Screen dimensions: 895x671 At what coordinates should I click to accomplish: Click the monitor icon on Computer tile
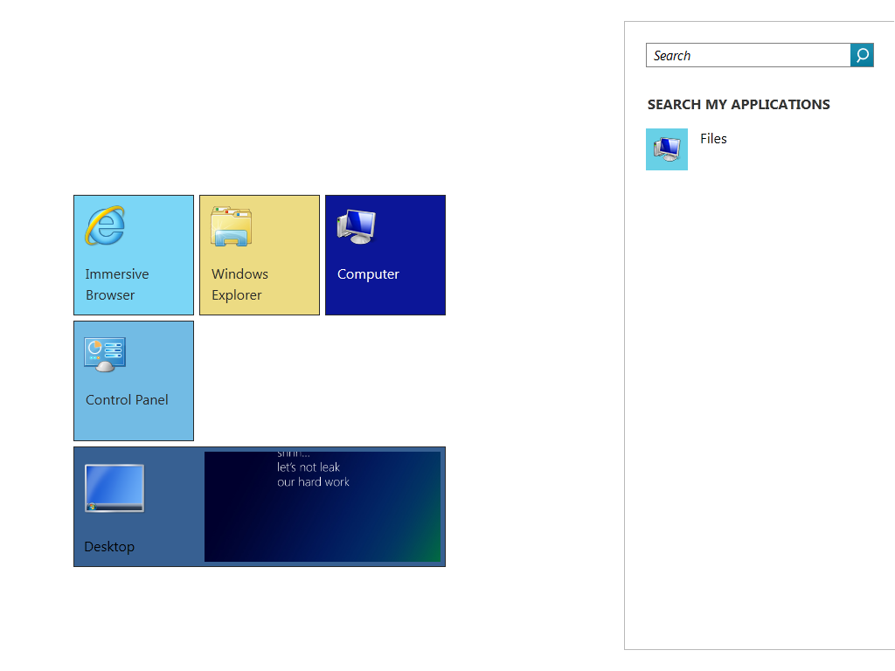pos(357,226)
